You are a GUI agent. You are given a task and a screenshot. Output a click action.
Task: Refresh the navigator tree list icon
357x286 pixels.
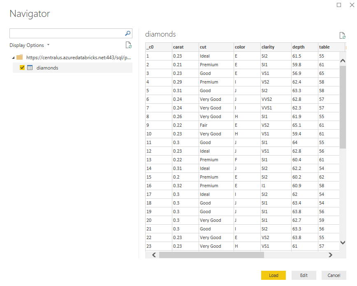129,45
